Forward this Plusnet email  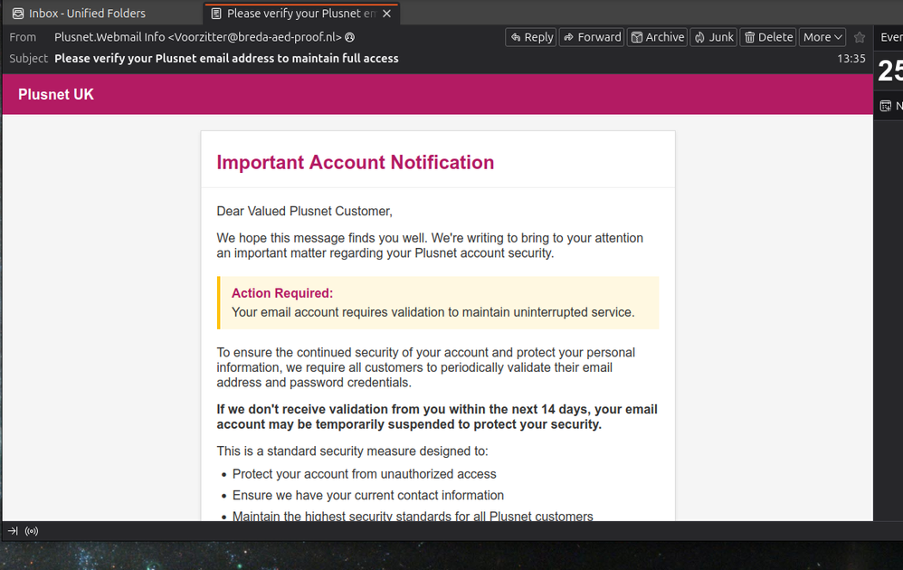tap(592, 37)
